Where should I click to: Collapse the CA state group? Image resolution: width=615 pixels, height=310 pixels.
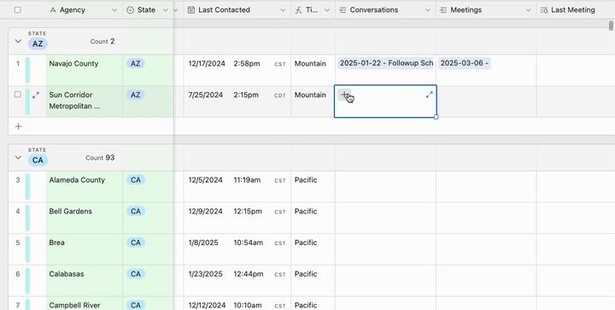tap(18, 157)
